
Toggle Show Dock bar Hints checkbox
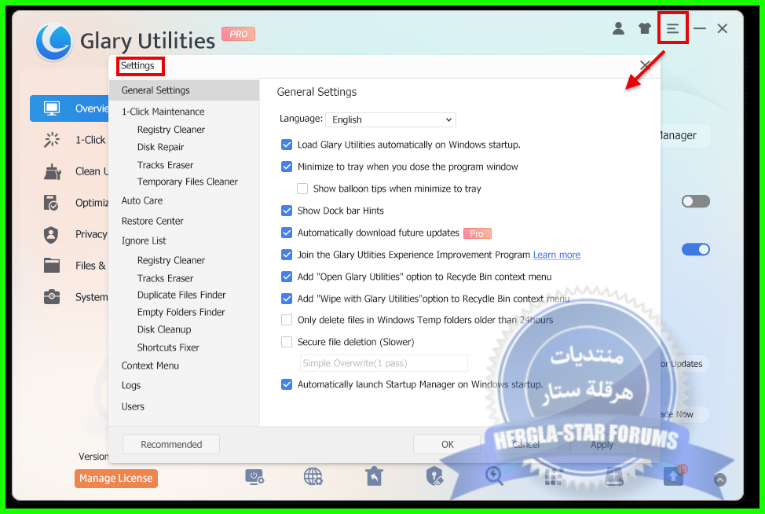point(287,211)
